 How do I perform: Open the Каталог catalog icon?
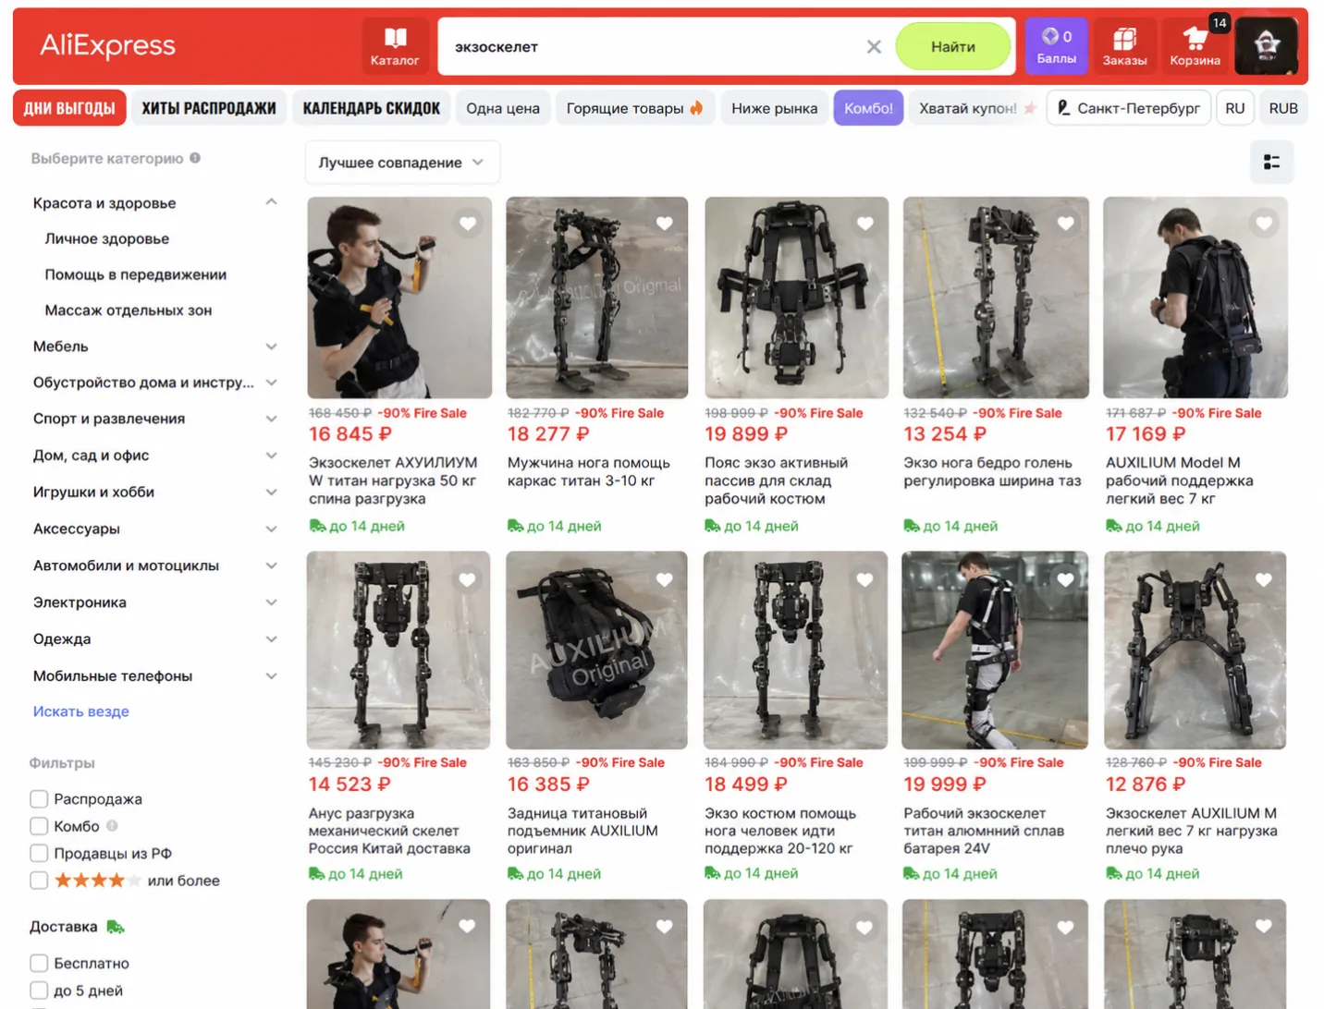(x=395, y=46)
